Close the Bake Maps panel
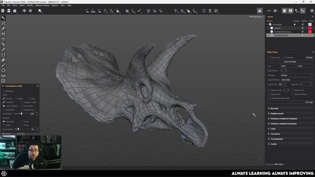315x177 pixels. tap(313, 52)
